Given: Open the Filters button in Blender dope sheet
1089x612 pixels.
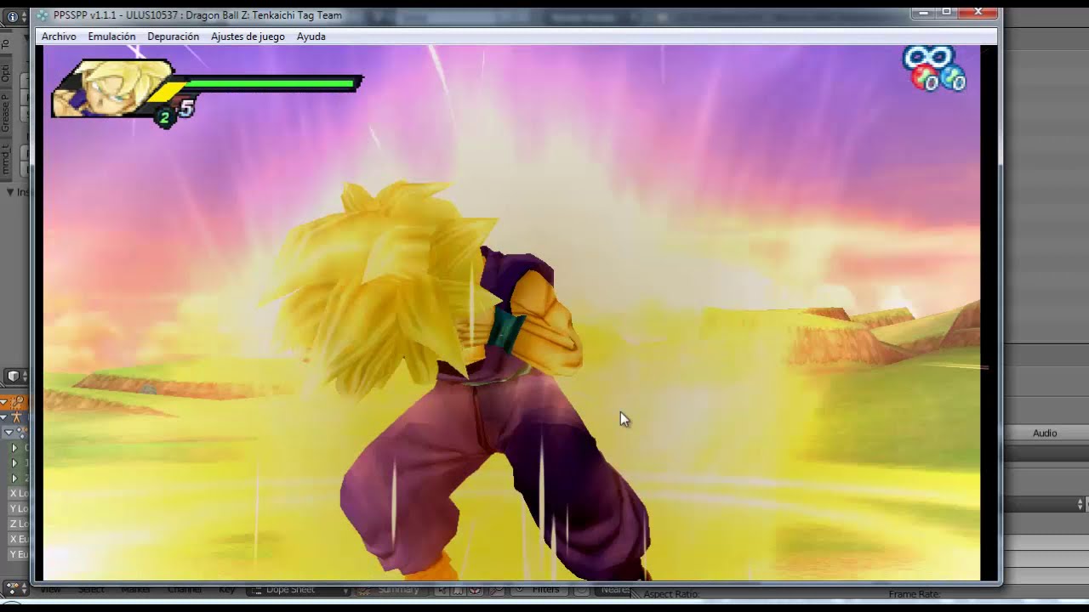Looking at the screenshot, I should pyautogui.click(x=538, y=589).
